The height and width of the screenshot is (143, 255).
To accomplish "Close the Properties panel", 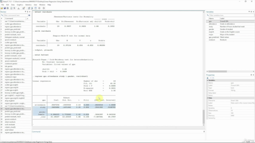I will click(253, 75).
